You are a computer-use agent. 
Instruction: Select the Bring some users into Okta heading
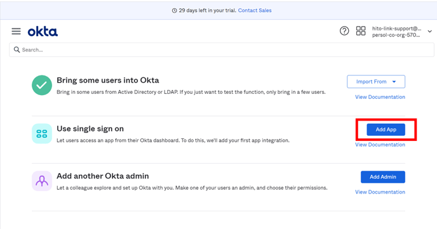click(108, 81)
